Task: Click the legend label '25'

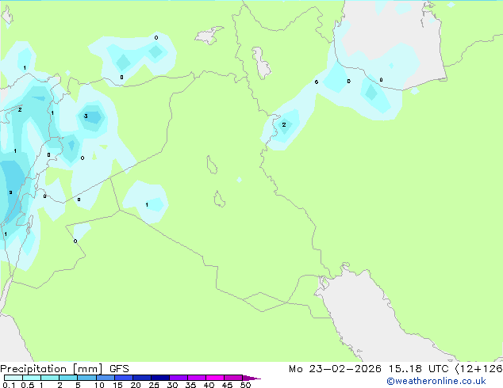Action: pyautogui.click(x=154, y=385)
